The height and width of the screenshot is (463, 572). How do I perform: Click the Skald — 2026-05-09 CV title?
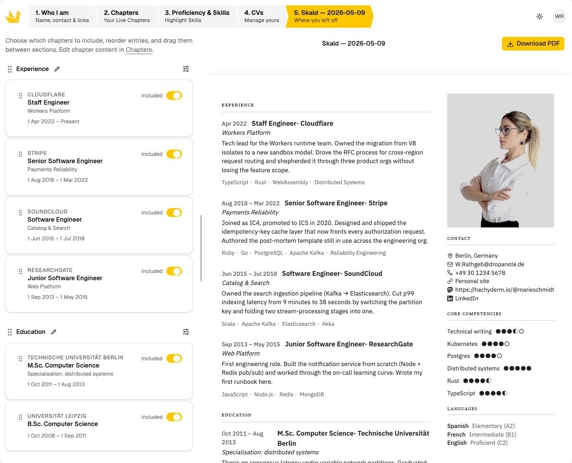point(354,43)
